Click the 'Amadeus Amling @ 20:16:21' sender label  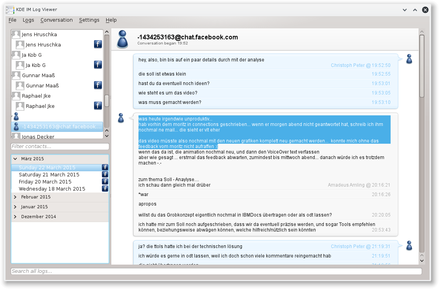(359, 185)
